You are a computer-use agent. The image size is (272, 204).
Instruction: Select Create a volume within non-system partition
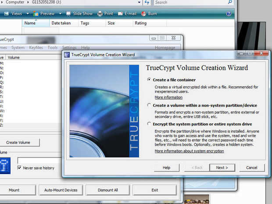tap(149, 105)
